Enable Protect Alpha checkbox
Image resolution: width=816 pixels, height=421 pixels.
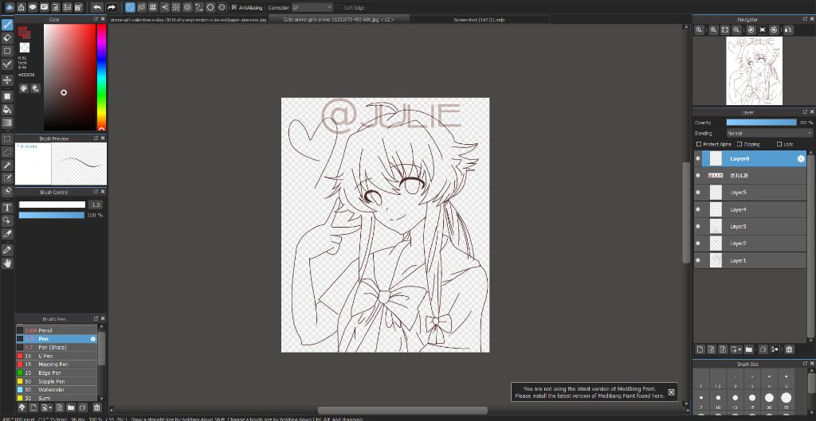(699, 144)
